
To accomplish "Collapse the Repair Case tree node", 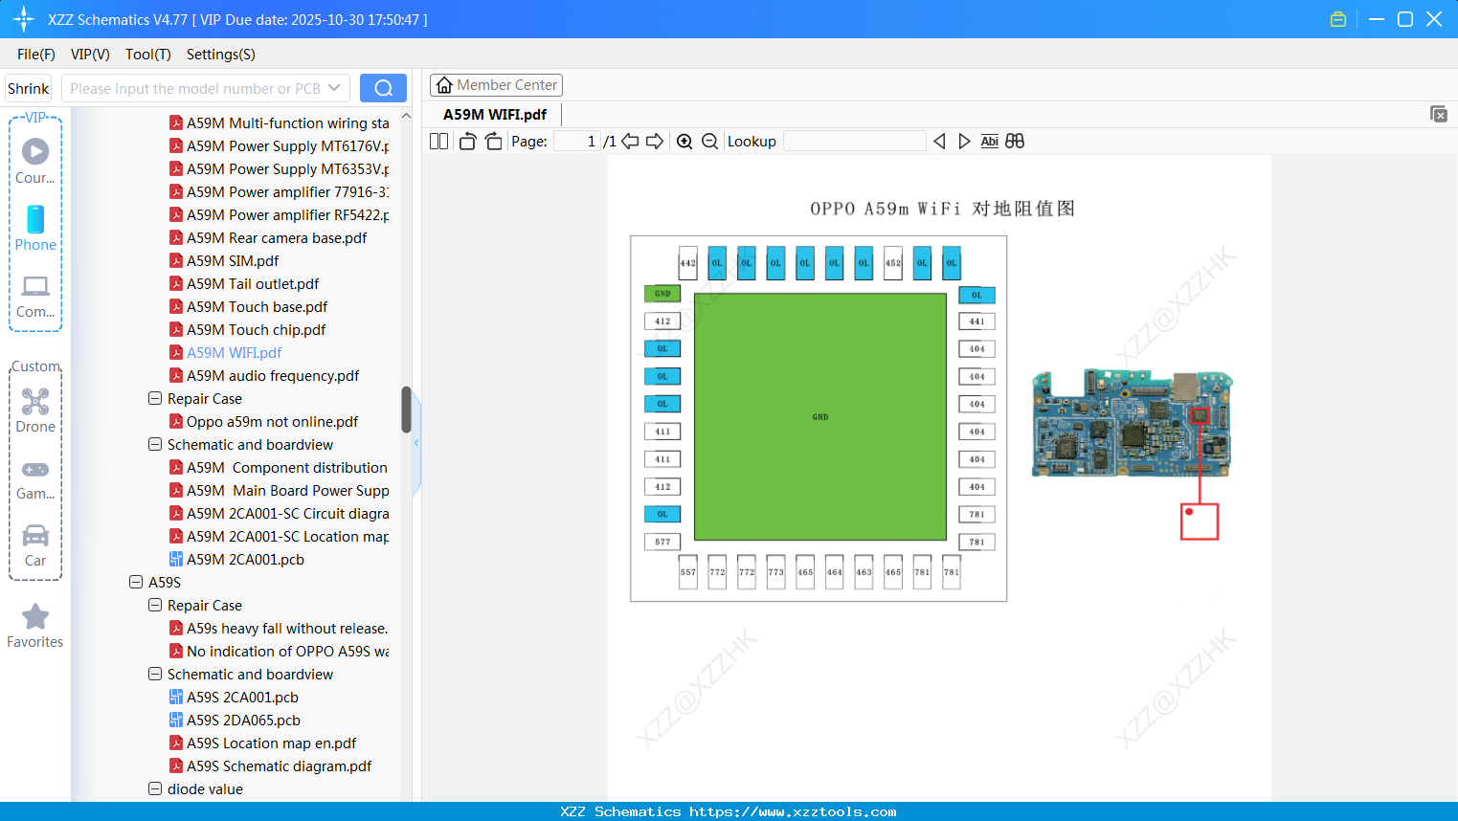I will [154, 398].
